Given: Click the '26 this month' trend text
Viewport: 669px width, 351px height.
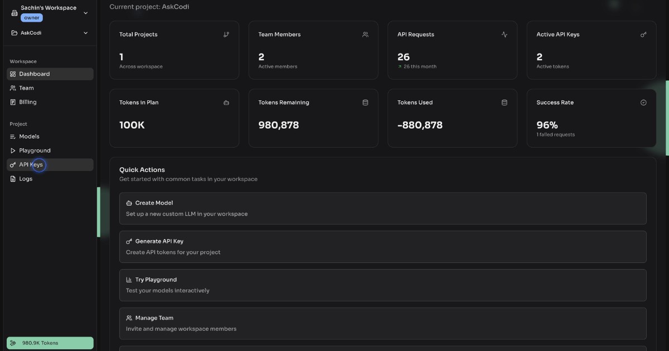Looking at the screenshot, I should (420, 67).
